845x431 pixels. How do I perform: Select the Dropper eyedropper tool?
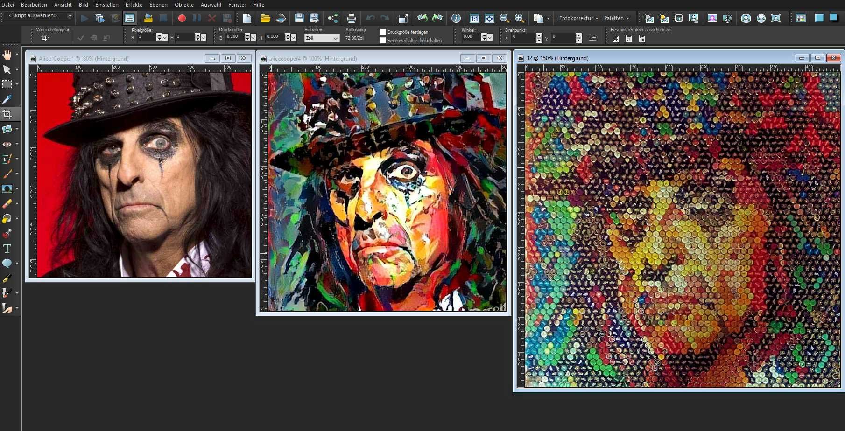point(7,99)
